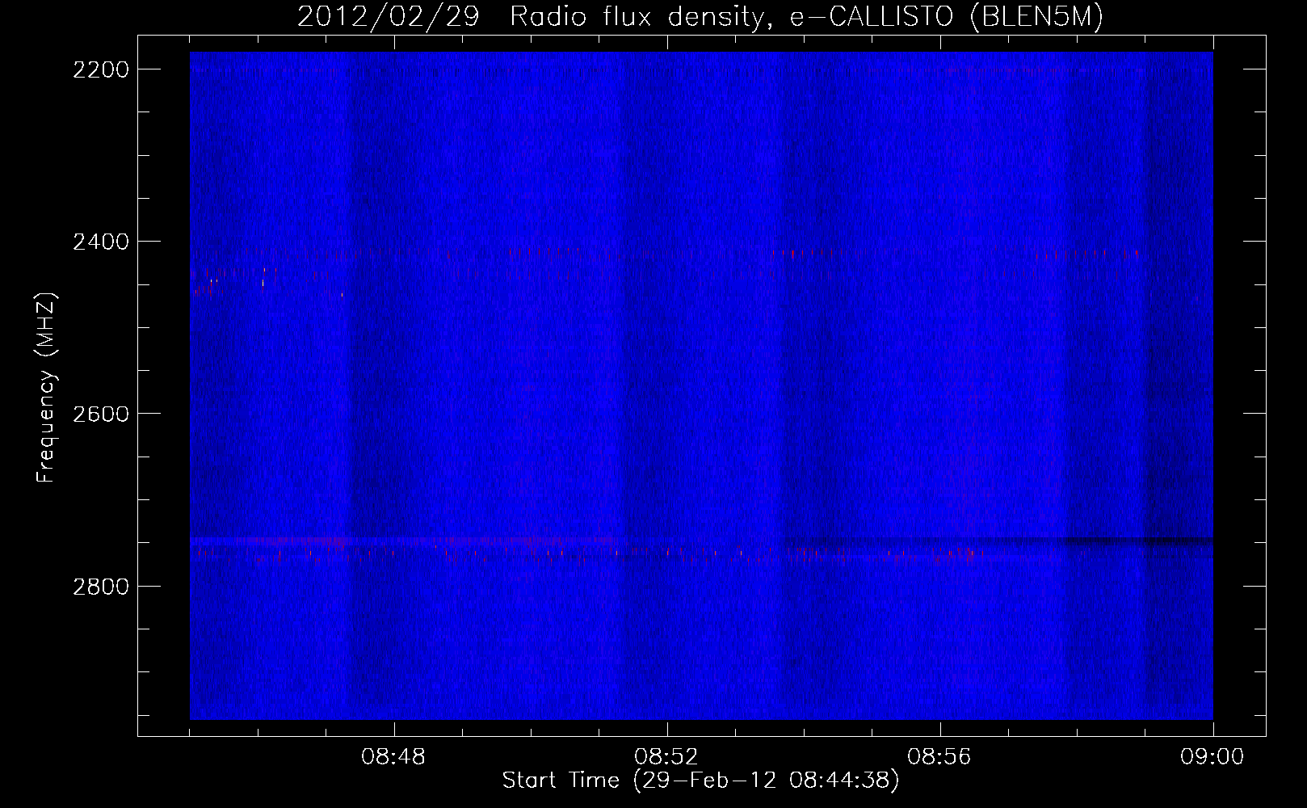
Task: Click the "09:00" time tick label
Action: click(1212, 757)
